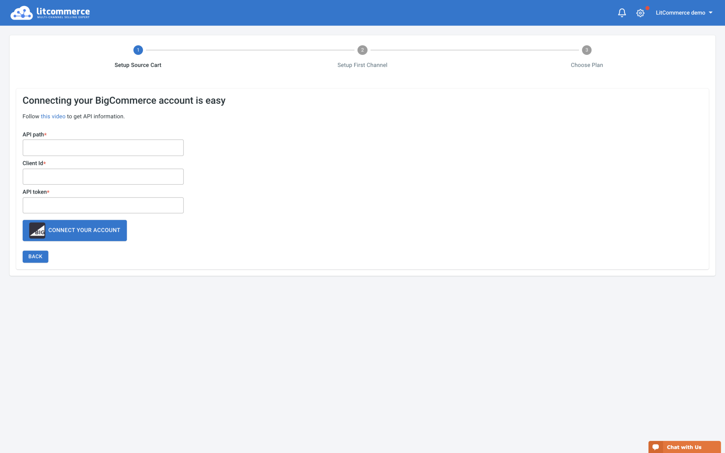Select step 3 Choose Plan
This screenshot has width=725, height=453.
(x=587, y=57)
